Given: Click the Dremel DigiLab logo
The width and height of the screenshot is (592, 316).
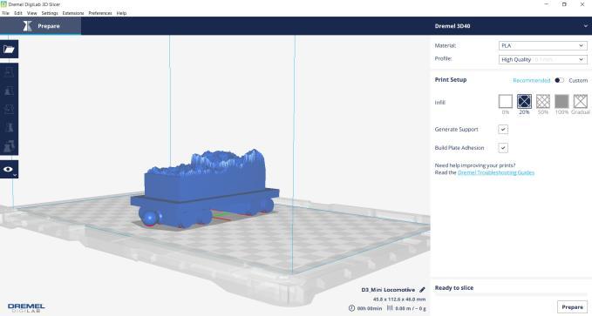Looking at the screenshot, I should coord(26,307).
